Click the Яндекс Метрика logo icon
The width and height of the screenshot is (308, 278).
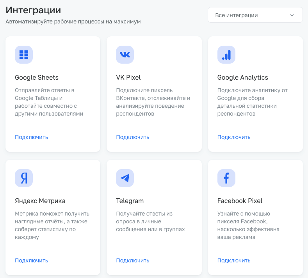click(x=24, y=178)
